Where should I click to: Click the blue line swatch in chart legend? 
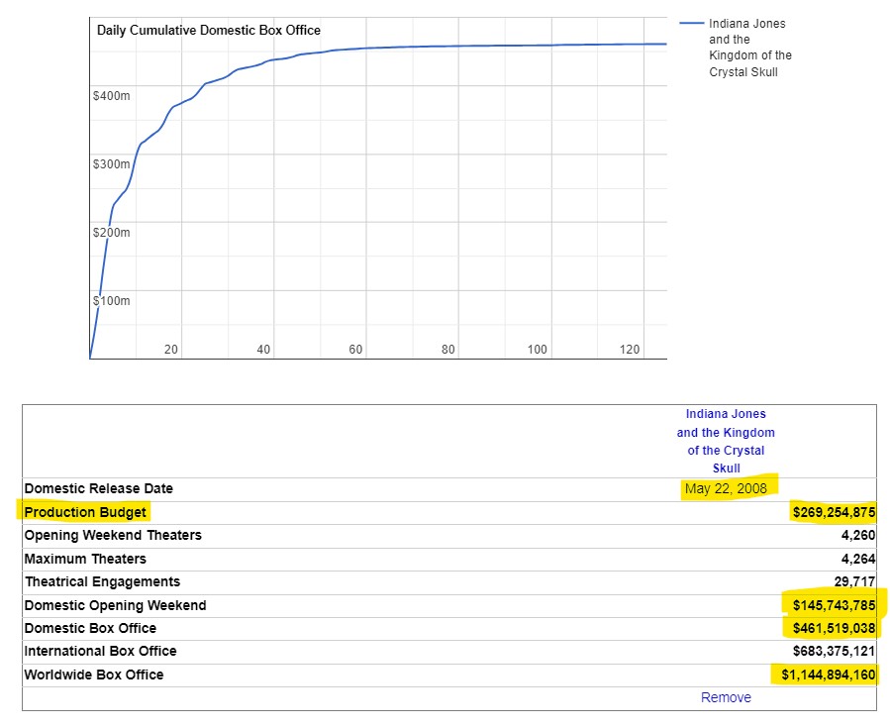point(691,23)
